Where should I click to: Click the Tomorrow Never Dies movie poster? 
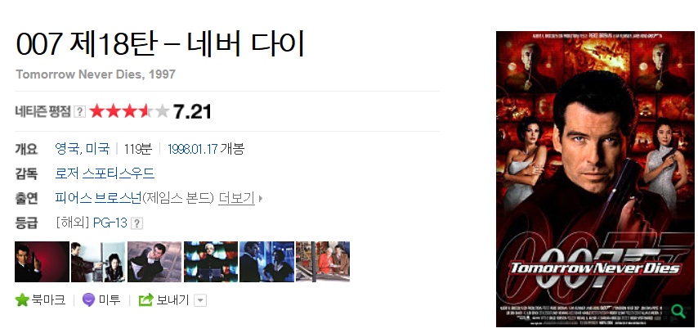point(595,178)
